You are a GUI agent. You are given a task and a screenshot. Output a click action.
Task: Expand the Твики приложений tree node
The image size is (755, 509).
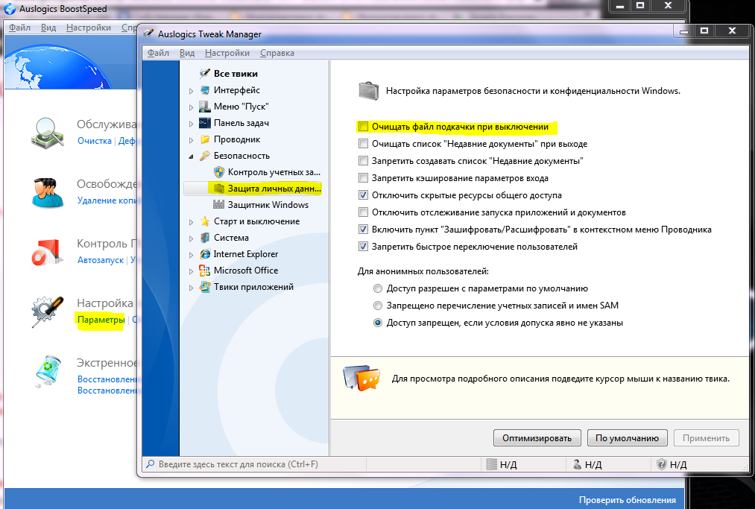[x=191, y=288]
